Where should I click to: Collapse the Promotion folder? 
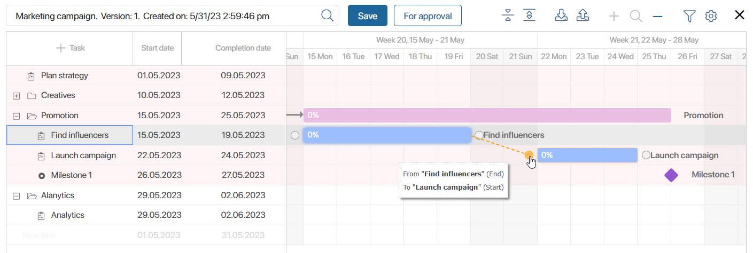(16, 116)
